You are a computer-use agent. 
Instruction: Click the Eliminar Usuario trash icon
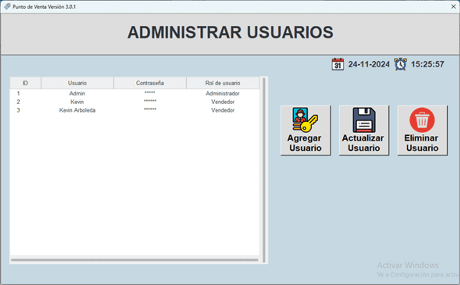click(x=422, y=120)
